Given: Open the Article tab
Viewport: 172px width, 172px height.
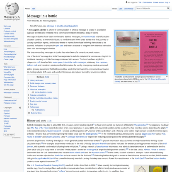Looking at the screenshot, I should tap(27, 9).
